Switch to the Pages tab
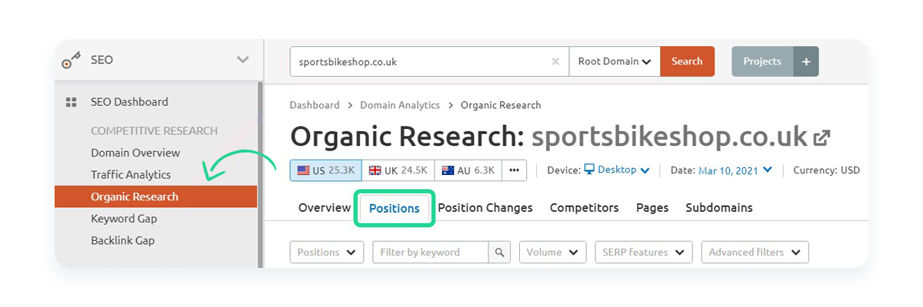 coord(652,208)
